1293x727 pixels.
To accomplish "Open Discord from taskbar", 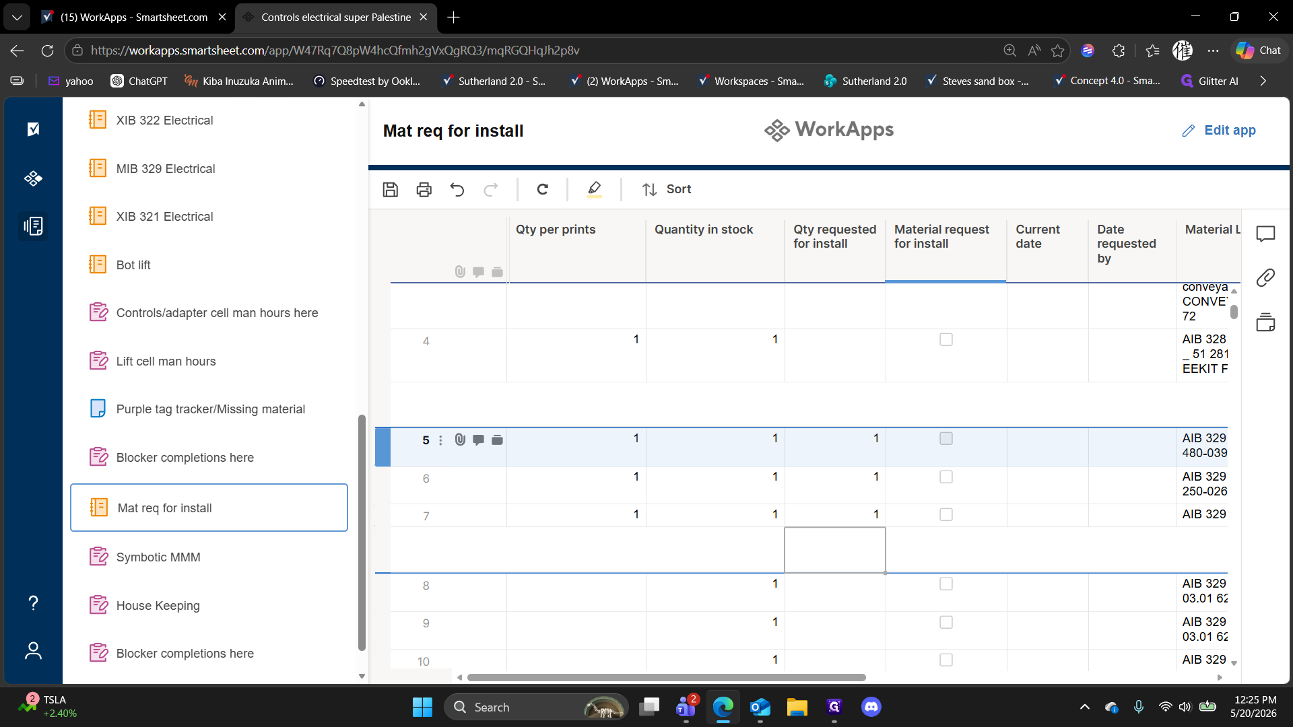I will (x=871, y=707).
